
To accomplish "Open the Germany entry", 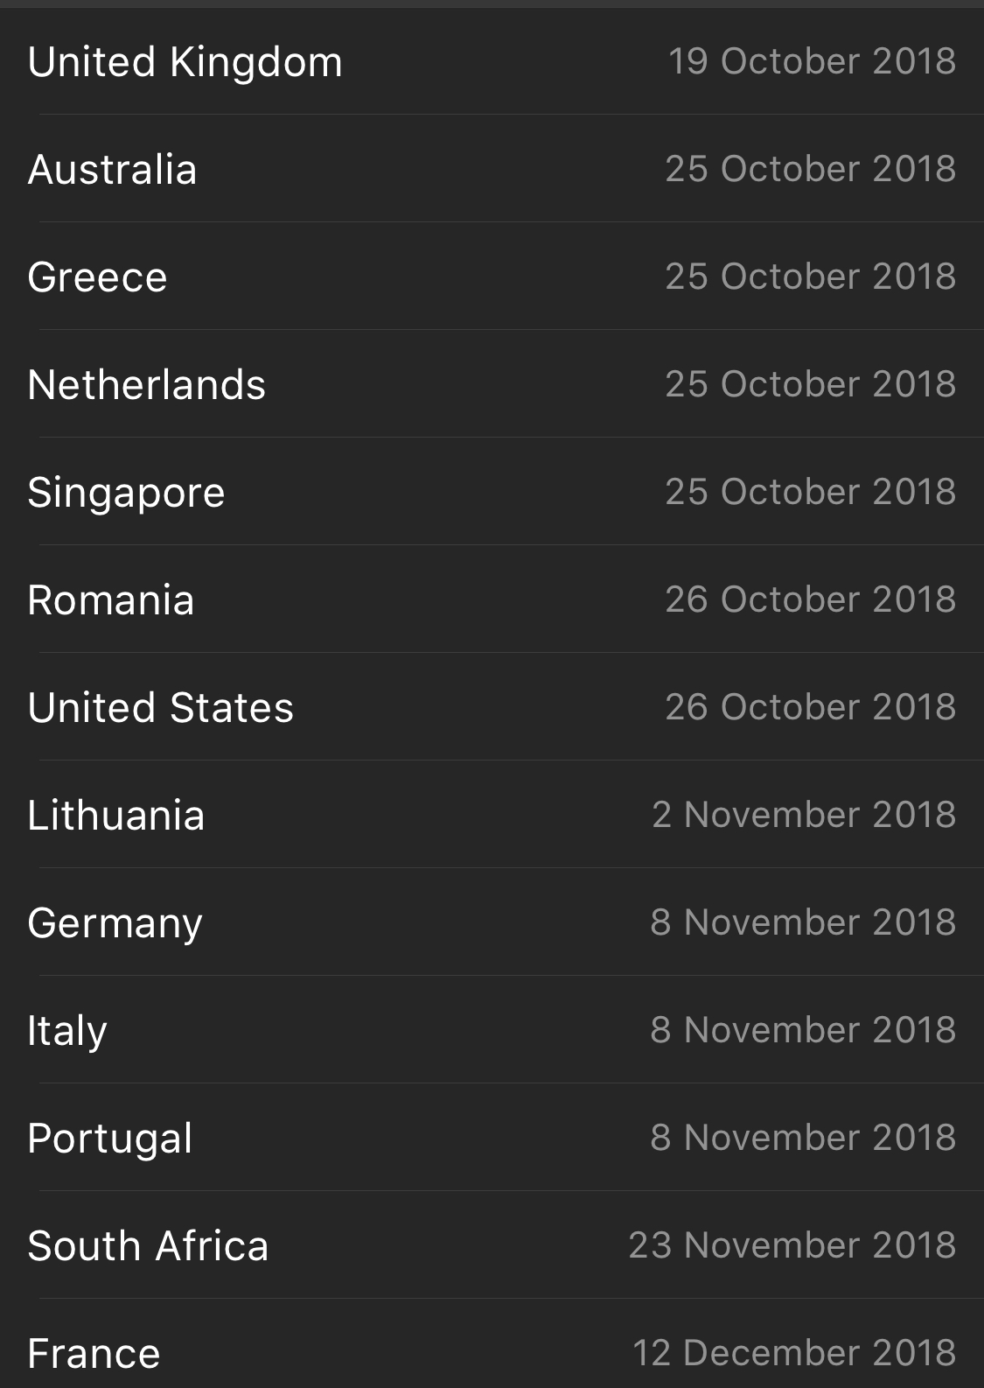I will [x=115, y=923].
